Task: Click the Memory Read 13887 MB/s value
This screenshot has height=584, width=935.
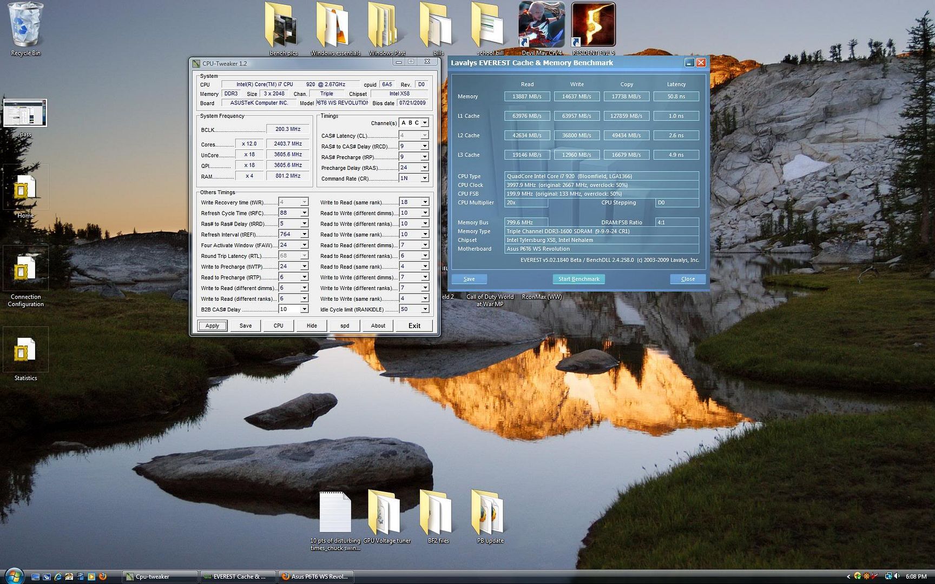Action: [527, 96]
